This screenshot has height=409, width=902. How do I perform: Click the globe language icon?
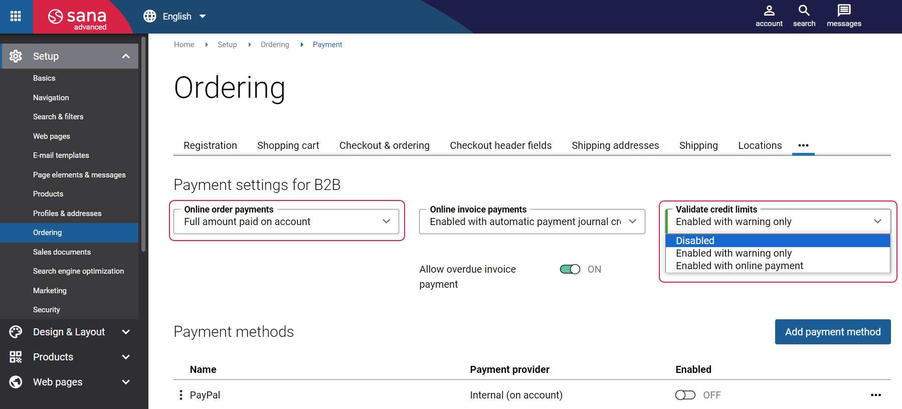[149, 16]
